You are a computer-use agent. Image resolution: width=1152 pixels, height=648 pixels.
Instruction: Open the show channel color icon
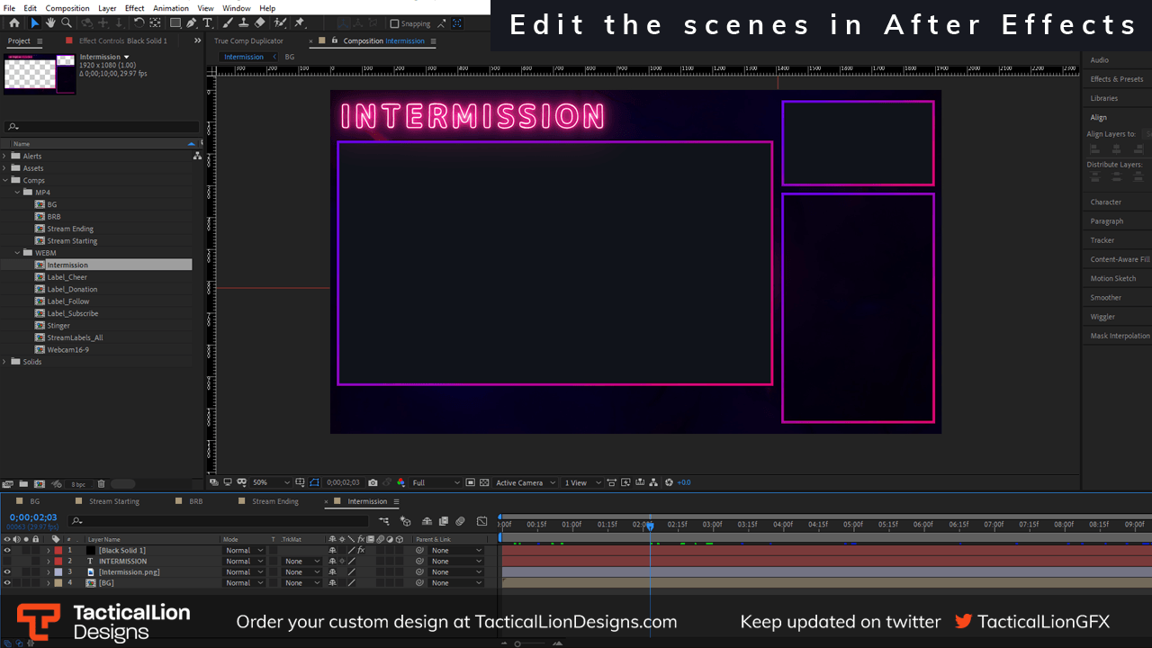(x=400, y=482)
